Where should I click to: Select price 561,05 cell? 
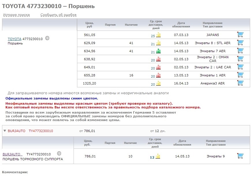point(89,35)
